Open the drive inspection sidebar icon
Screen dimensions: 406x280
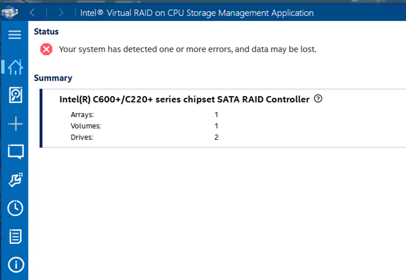pyautogui.click(x=15, y=95)
